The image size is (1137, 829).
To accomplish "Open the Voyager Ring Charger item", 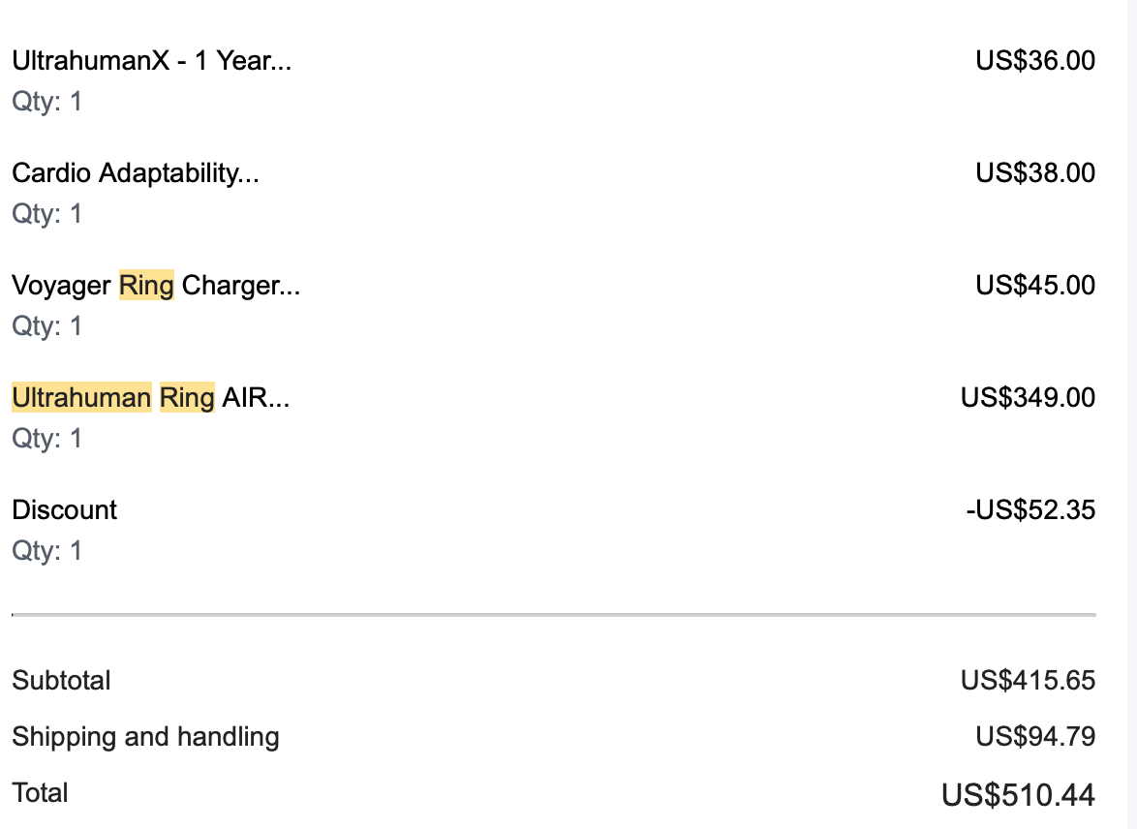I will coord(156,286).
